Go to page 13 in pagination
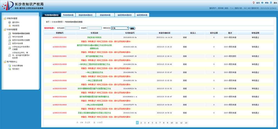The width and height of the screenshot is (278, 129). pos(186,122)
